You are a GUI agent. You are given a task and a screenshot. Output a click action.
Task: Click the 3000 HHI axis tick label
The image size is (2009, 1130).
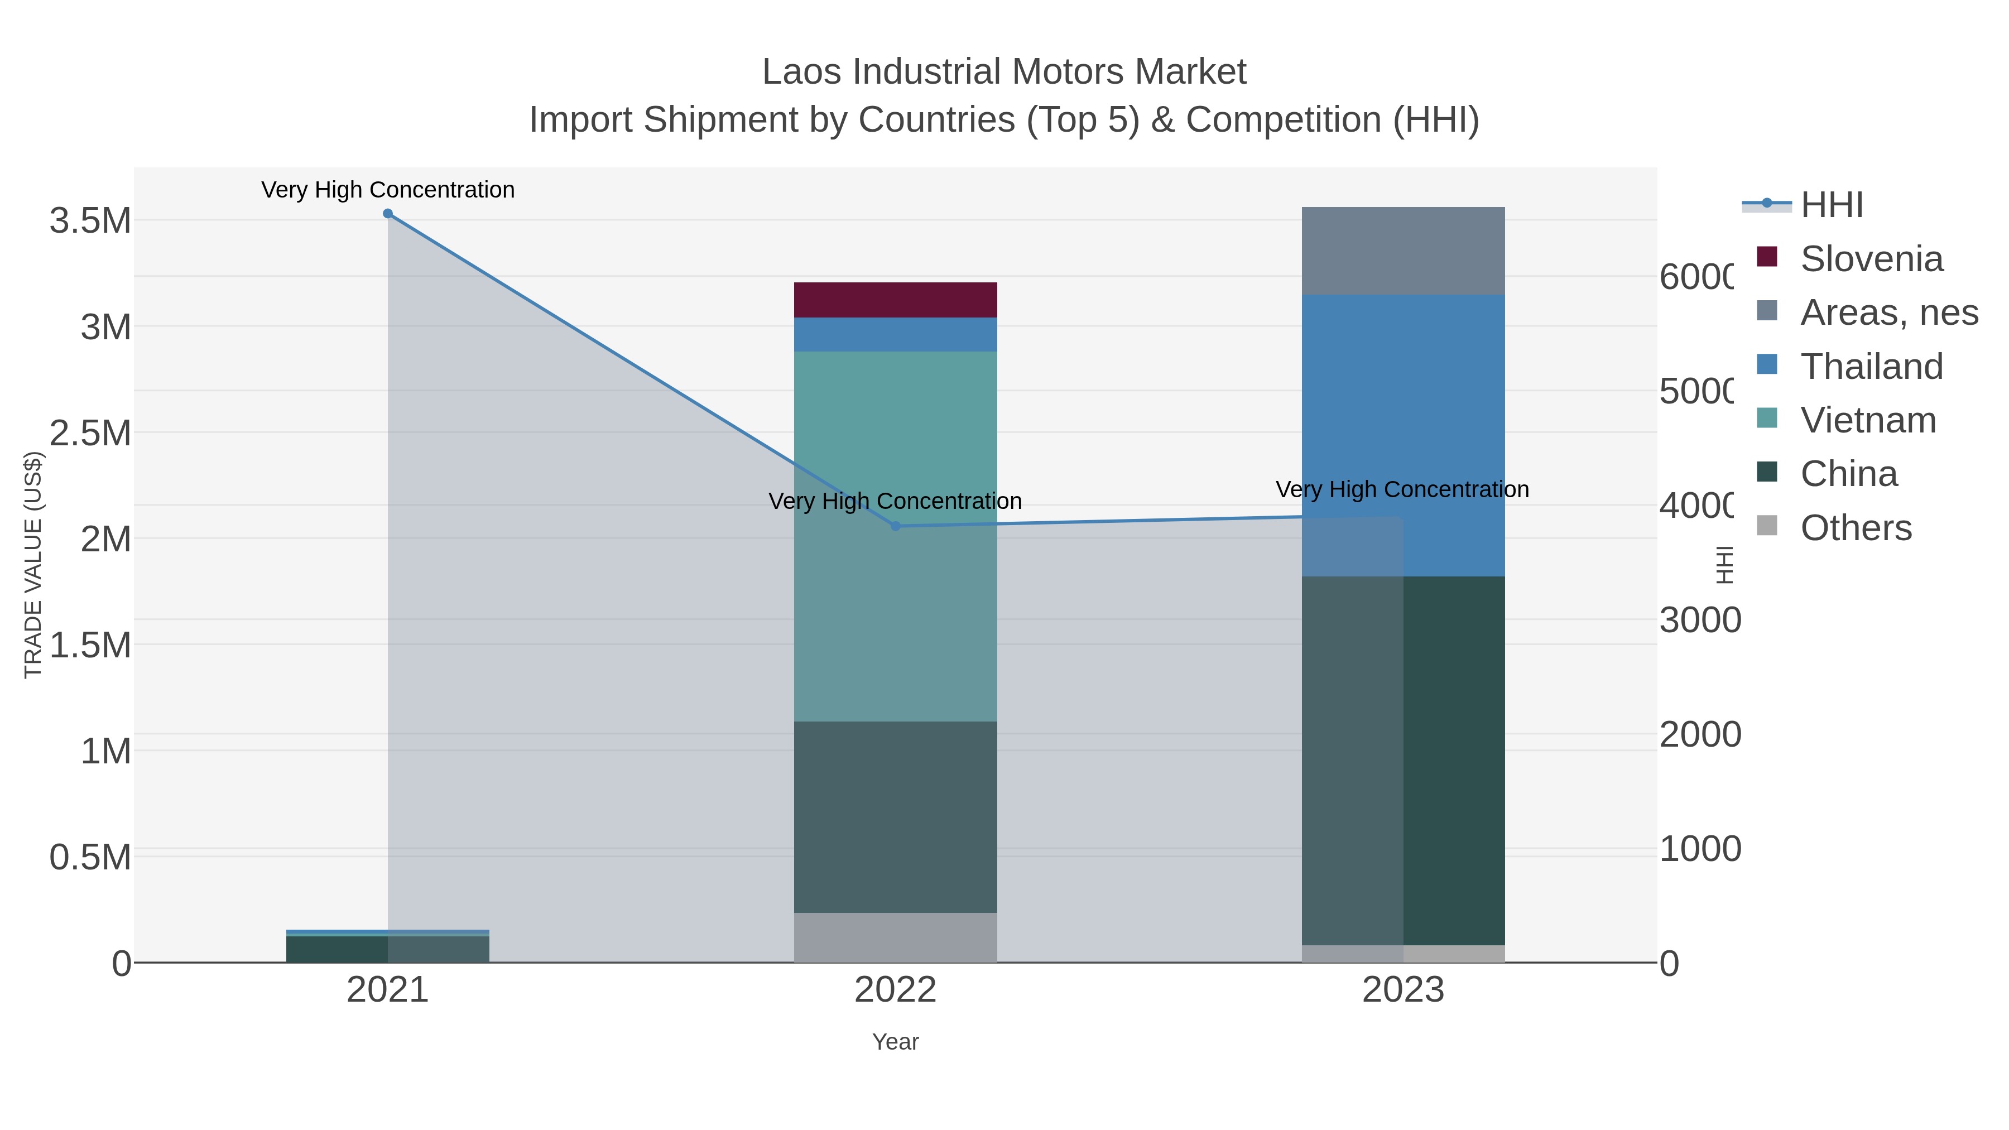click(x=1700, y=621)
